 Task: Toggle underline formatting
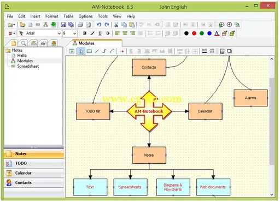click(x=100, y=33)
